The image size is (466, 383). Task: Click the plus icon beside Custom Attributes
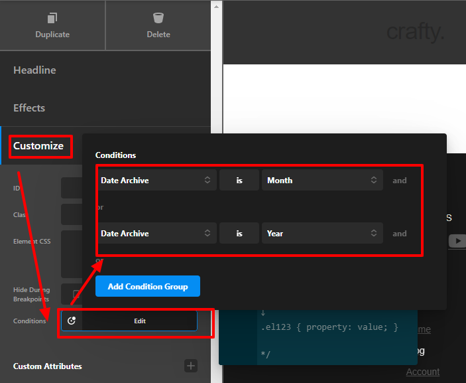(x=191, y=366)
